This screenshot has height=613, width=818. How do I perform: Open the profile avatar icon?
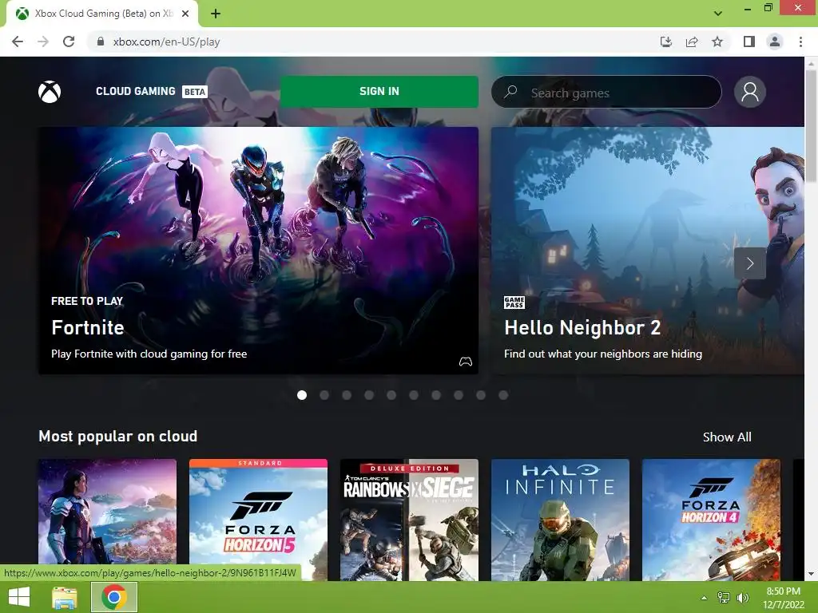pyautogui.click(x=749, y=92)
